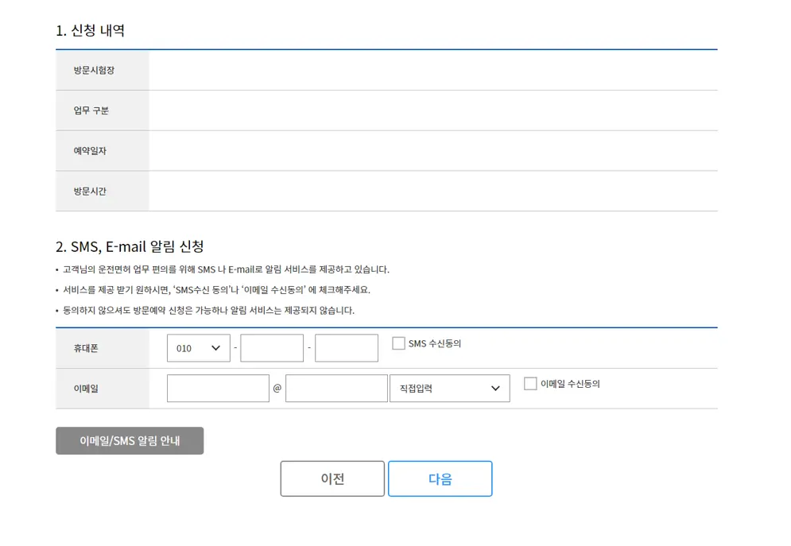Click the 방문시험장 value cell

(x=433, y=70)
